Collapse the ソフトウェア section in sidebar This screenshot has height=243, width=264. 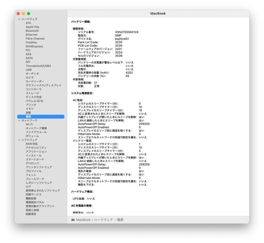click(x=19, y=140)
